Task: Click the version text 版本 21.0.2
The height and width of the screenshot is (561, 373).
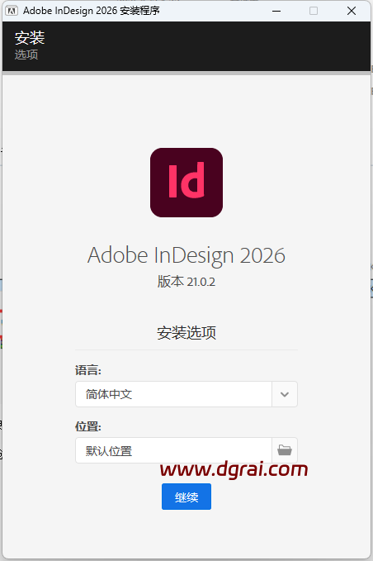Action: coord(186,282)
